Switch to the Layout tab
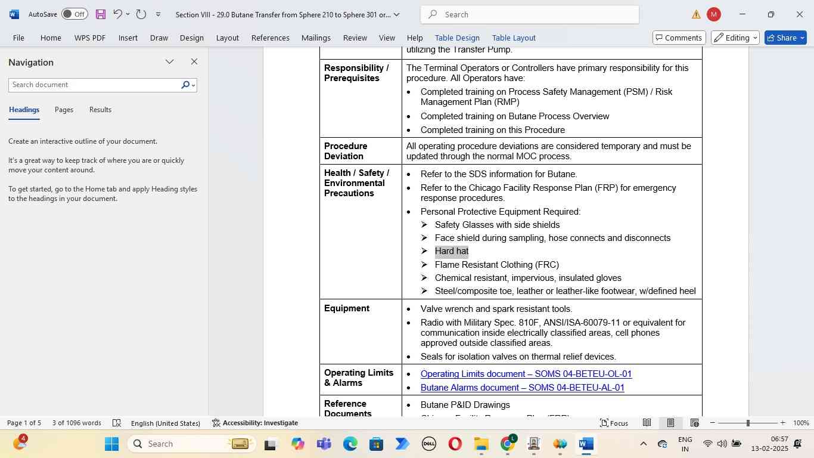The width and height of the screenshot is (814, 458). [228, 38]
